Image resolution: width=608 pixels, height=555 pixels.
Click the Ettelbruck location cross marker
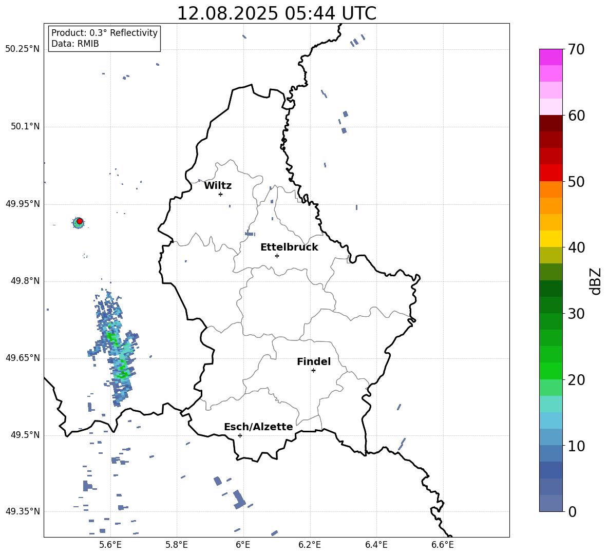pos(277,256)
